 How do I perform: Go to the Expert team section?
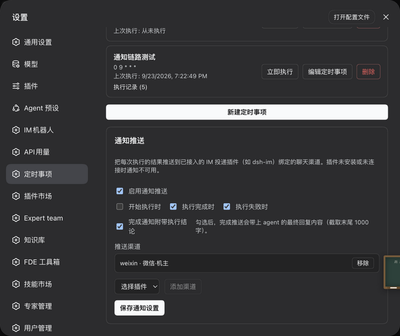tap(47, 218)
